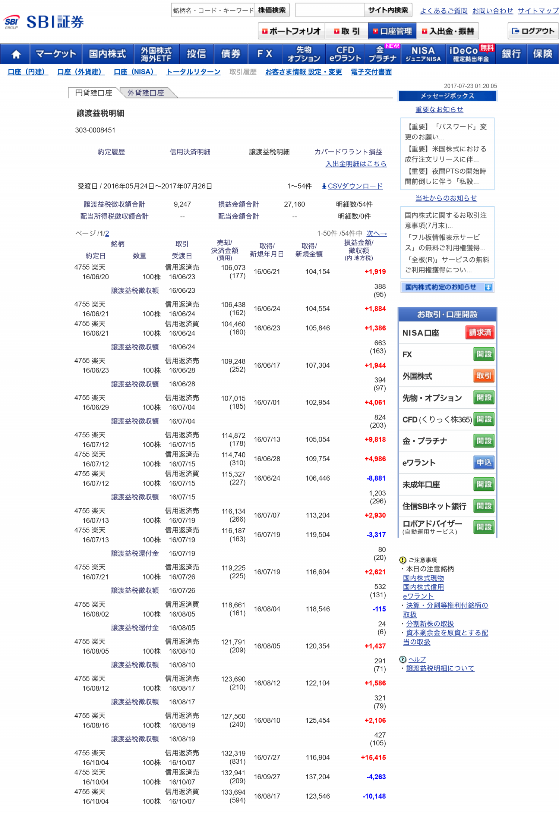559x814 pixels.
Task: Open the 投信 navigation tab
Action: tap(197, 54)
